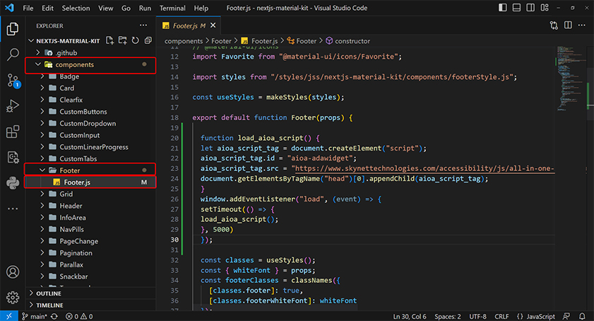Open the View menu
The image size is (594, 321).
(x=106, y=8)
